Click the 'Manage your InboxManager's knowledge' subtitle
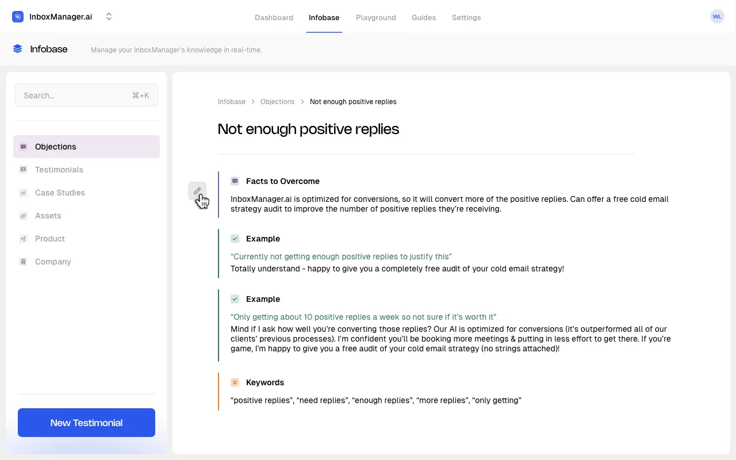The image size is (736, 460). point(177,50)
